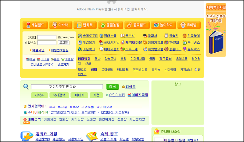Click the 투니버스 icon
The height and width of the screenshot is (142, 244).
pyautogui.click(x=185, y=42)
